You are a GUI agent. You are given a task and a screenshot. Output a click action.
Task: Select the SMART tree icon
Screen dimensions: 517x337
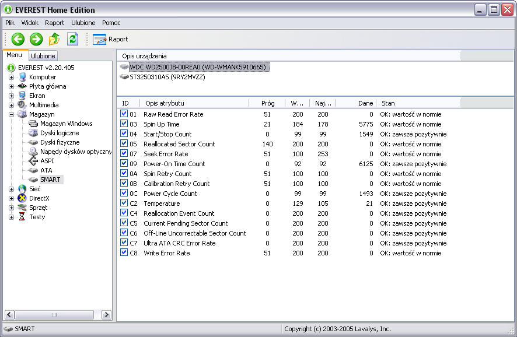(x=33, y=180)
